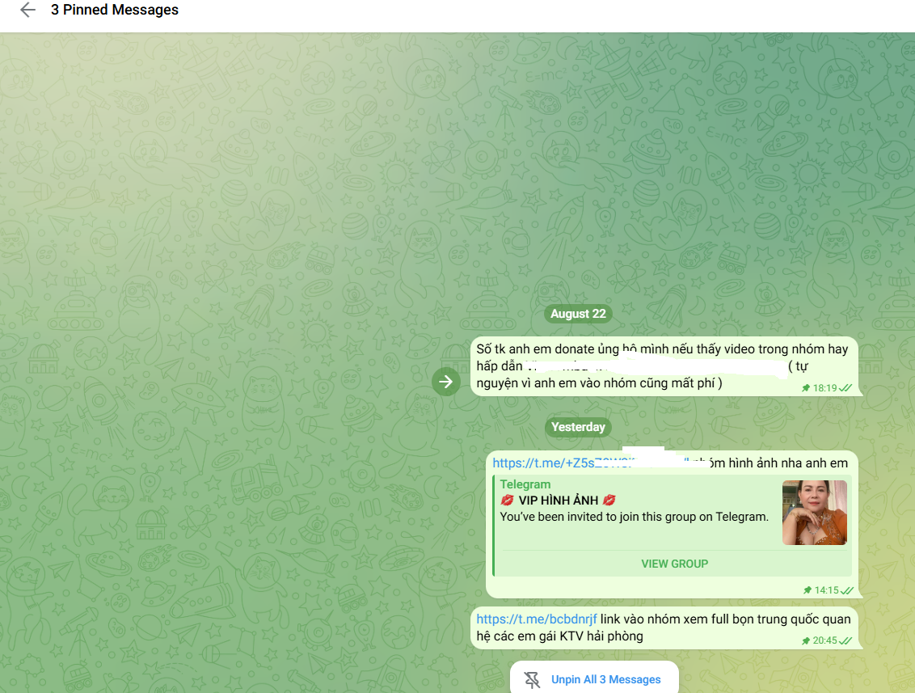Click the double-check read marks at 20:45
This screenshot has width=915, height=693.
click(846, 640)
